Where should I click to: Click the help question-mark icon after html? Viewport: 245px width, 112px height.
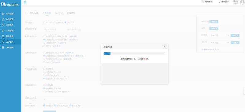(80, 29)
